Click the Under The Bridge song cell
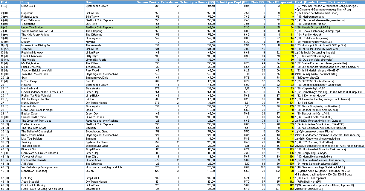Screen dimensions: 365x191 coord(53,27)
